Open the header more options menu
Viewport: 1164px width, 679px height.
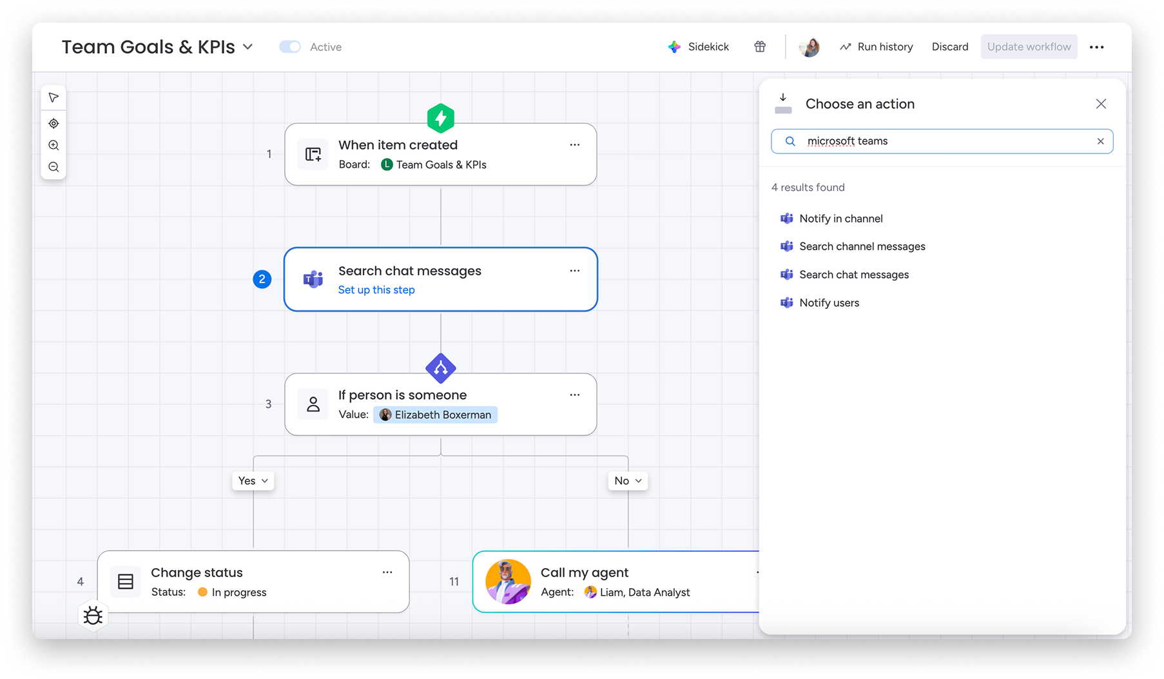(1097, 47)
